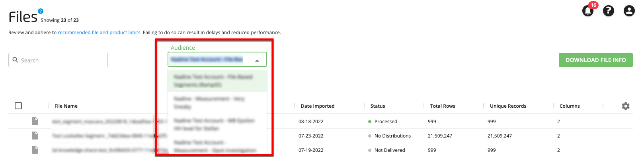
Task: Click the file icon of the Processed row
Action: pos(35,121)
